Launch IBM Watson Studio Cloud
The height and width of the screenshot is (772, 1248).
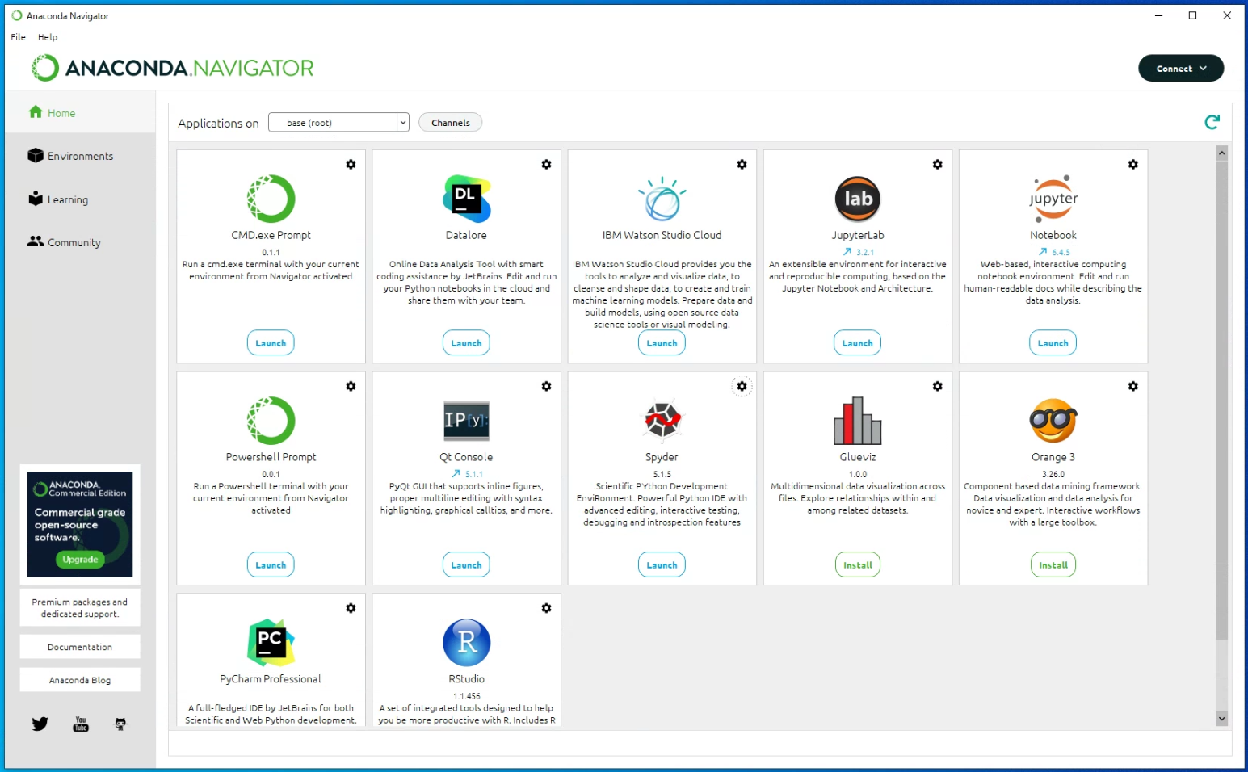662,343
